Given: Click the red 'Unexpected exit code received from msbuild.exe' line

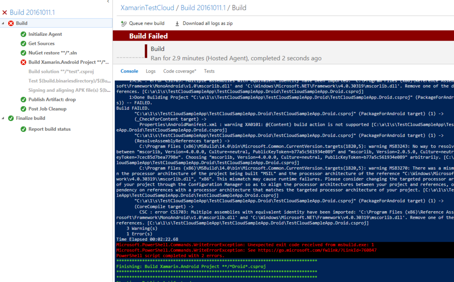Looking at the screenshot, I should pos(245,245).
